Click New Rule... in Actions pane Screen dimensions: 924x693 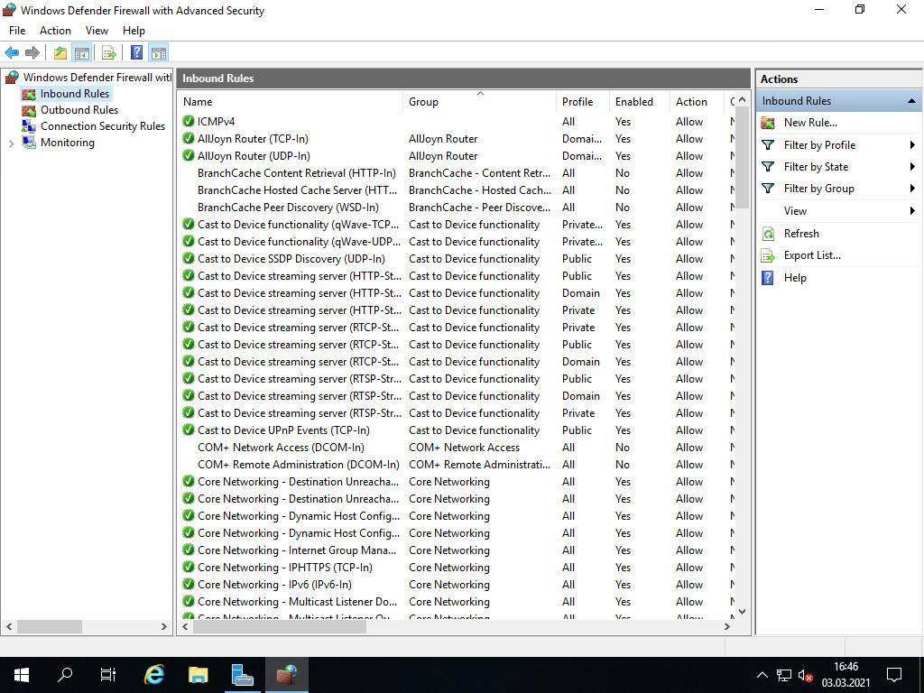(x=809, y=123)
